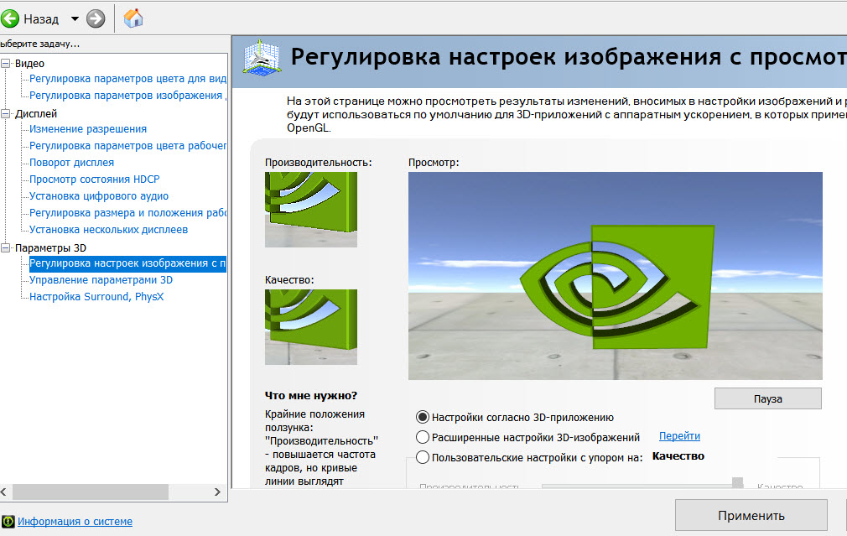Click the large 3D logo preview

coord(616,276)
